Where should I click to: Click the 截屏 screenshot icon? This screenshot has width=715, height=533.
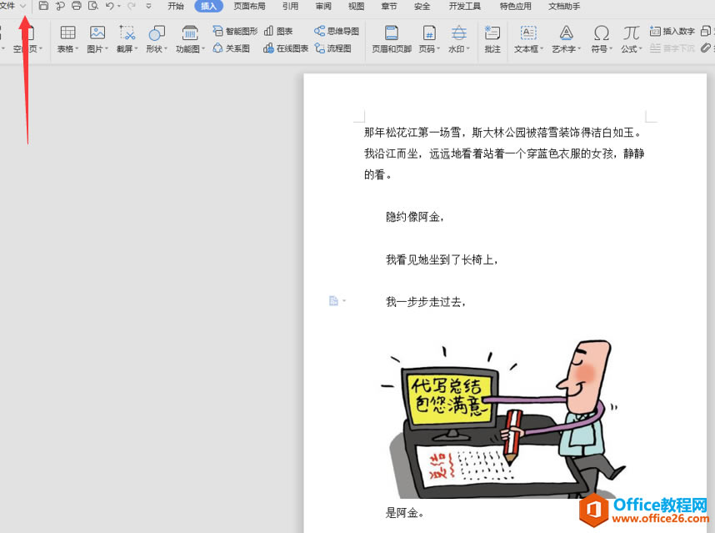[127, 33]
